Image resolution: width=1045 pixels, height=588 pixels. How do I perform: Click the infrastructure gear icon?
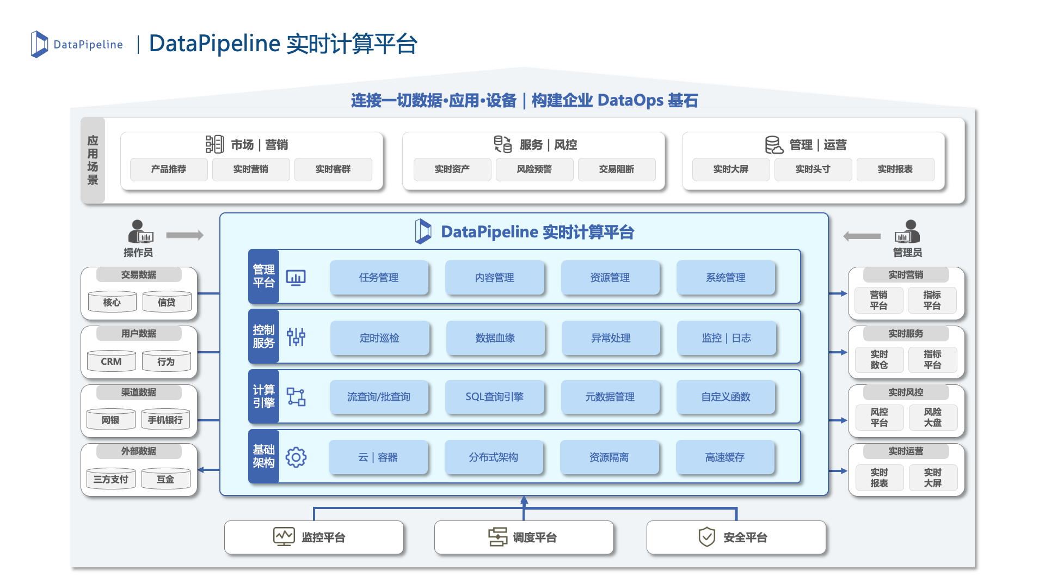[x=296, y=457]
